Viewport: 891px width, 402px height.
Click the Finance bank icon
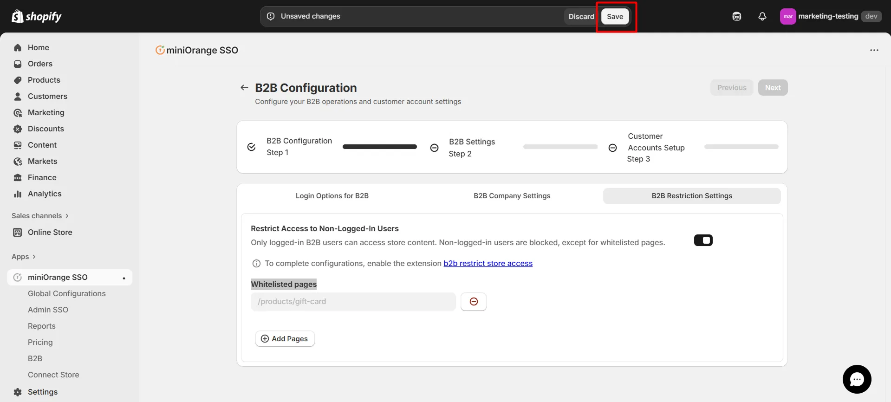click(x=18, y=177)
